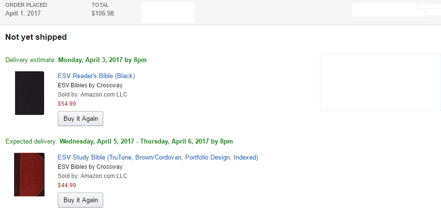The width and height of the screenshot is (441, 210).
Task: Click Sold by Amazon.com LLC under Study Bible
Action: pyautogui.click(x=92, y=176)
